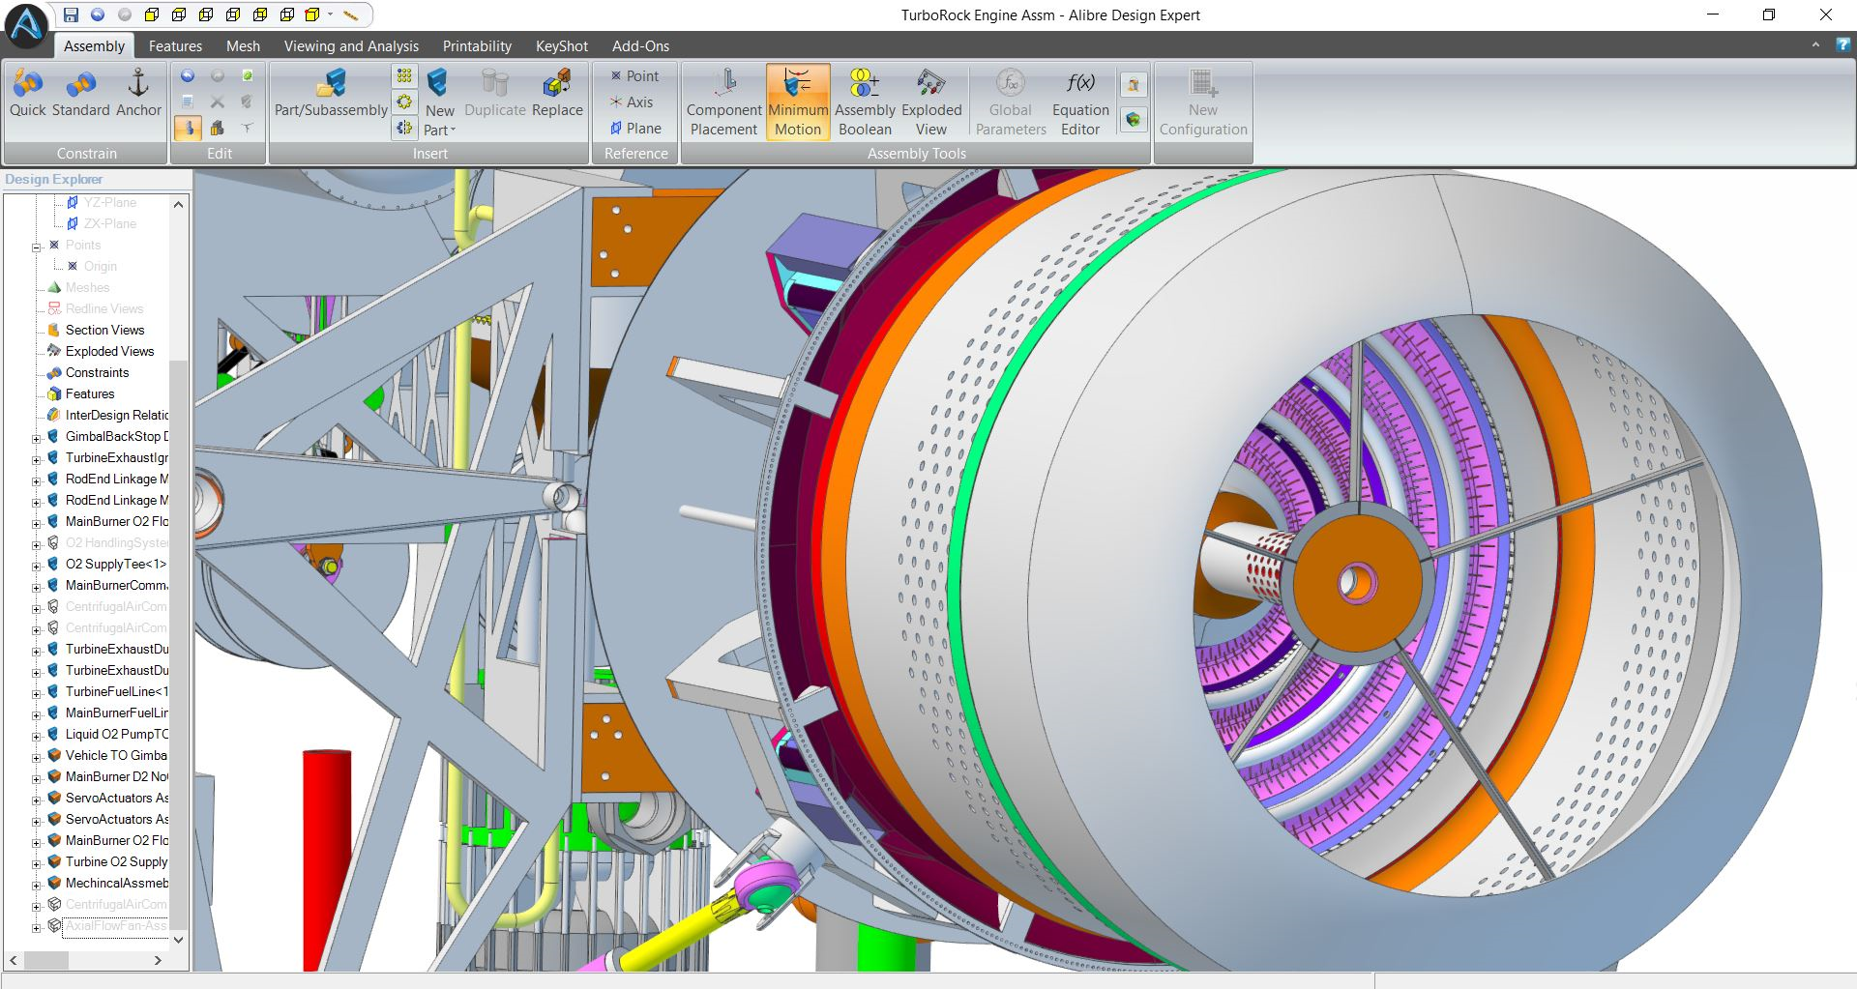Open Component Placement tool
The width and height of the screenshot is (1857, 989).
pyautogui.click(x=724, y=102)
